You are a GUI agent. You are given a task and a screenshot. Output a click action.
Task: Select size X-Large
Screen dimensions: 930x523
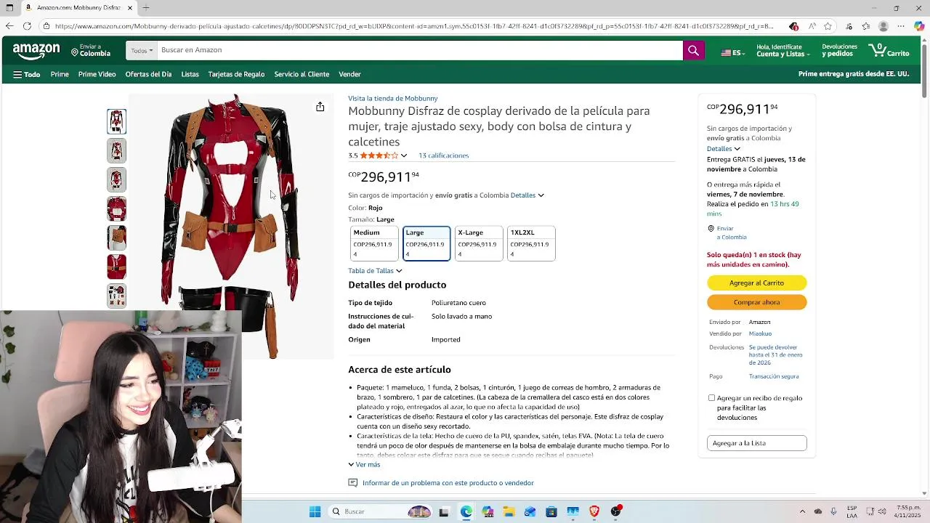click(479, 243)
